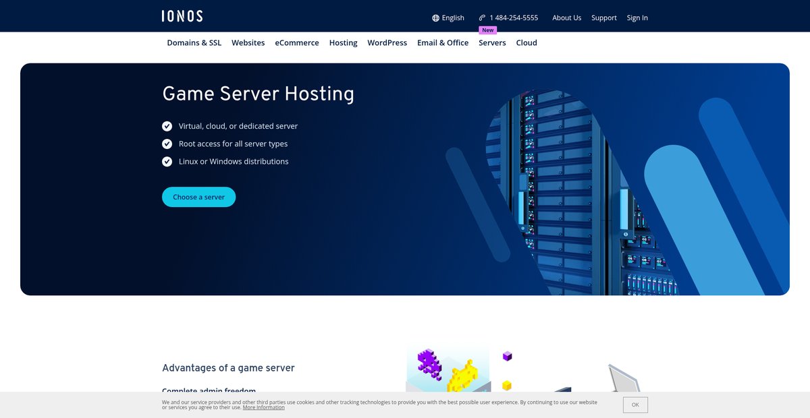Click the phone handset icon
The image size is (810, 418).
(482, 18)
